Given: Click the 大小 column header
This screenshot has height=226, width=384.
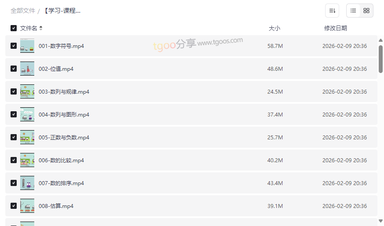Looking at the screenshot, I should (x=274, y=28).
